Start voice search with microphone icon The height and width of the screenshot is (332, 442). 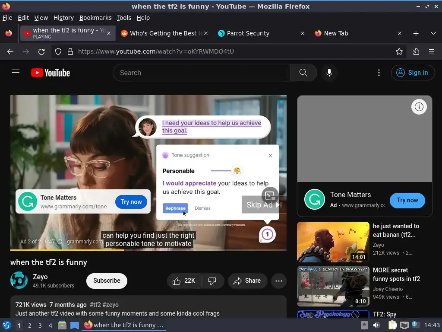(329, 73)
